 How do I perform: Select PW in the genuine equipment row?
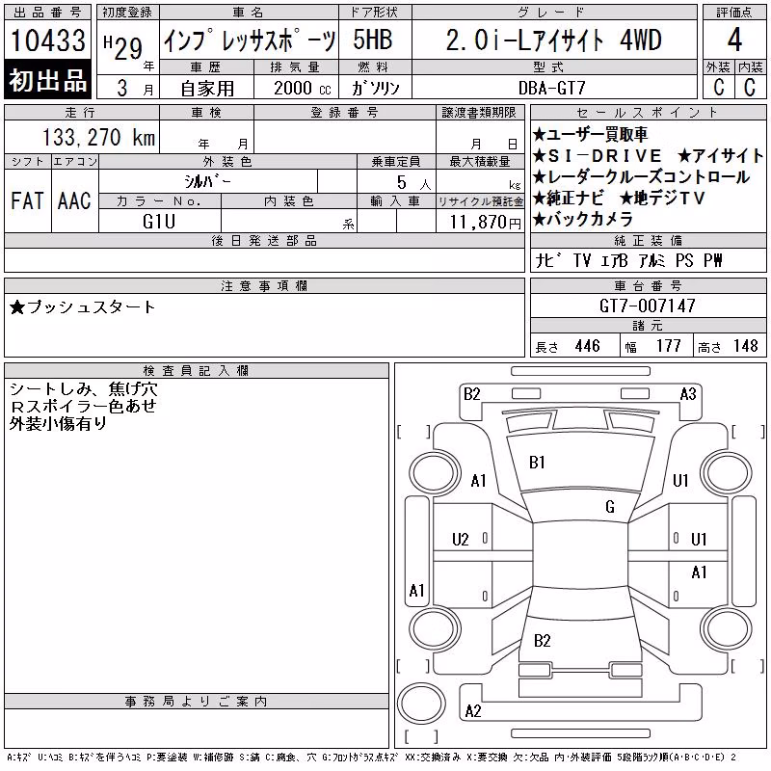[x=713, y=260]
